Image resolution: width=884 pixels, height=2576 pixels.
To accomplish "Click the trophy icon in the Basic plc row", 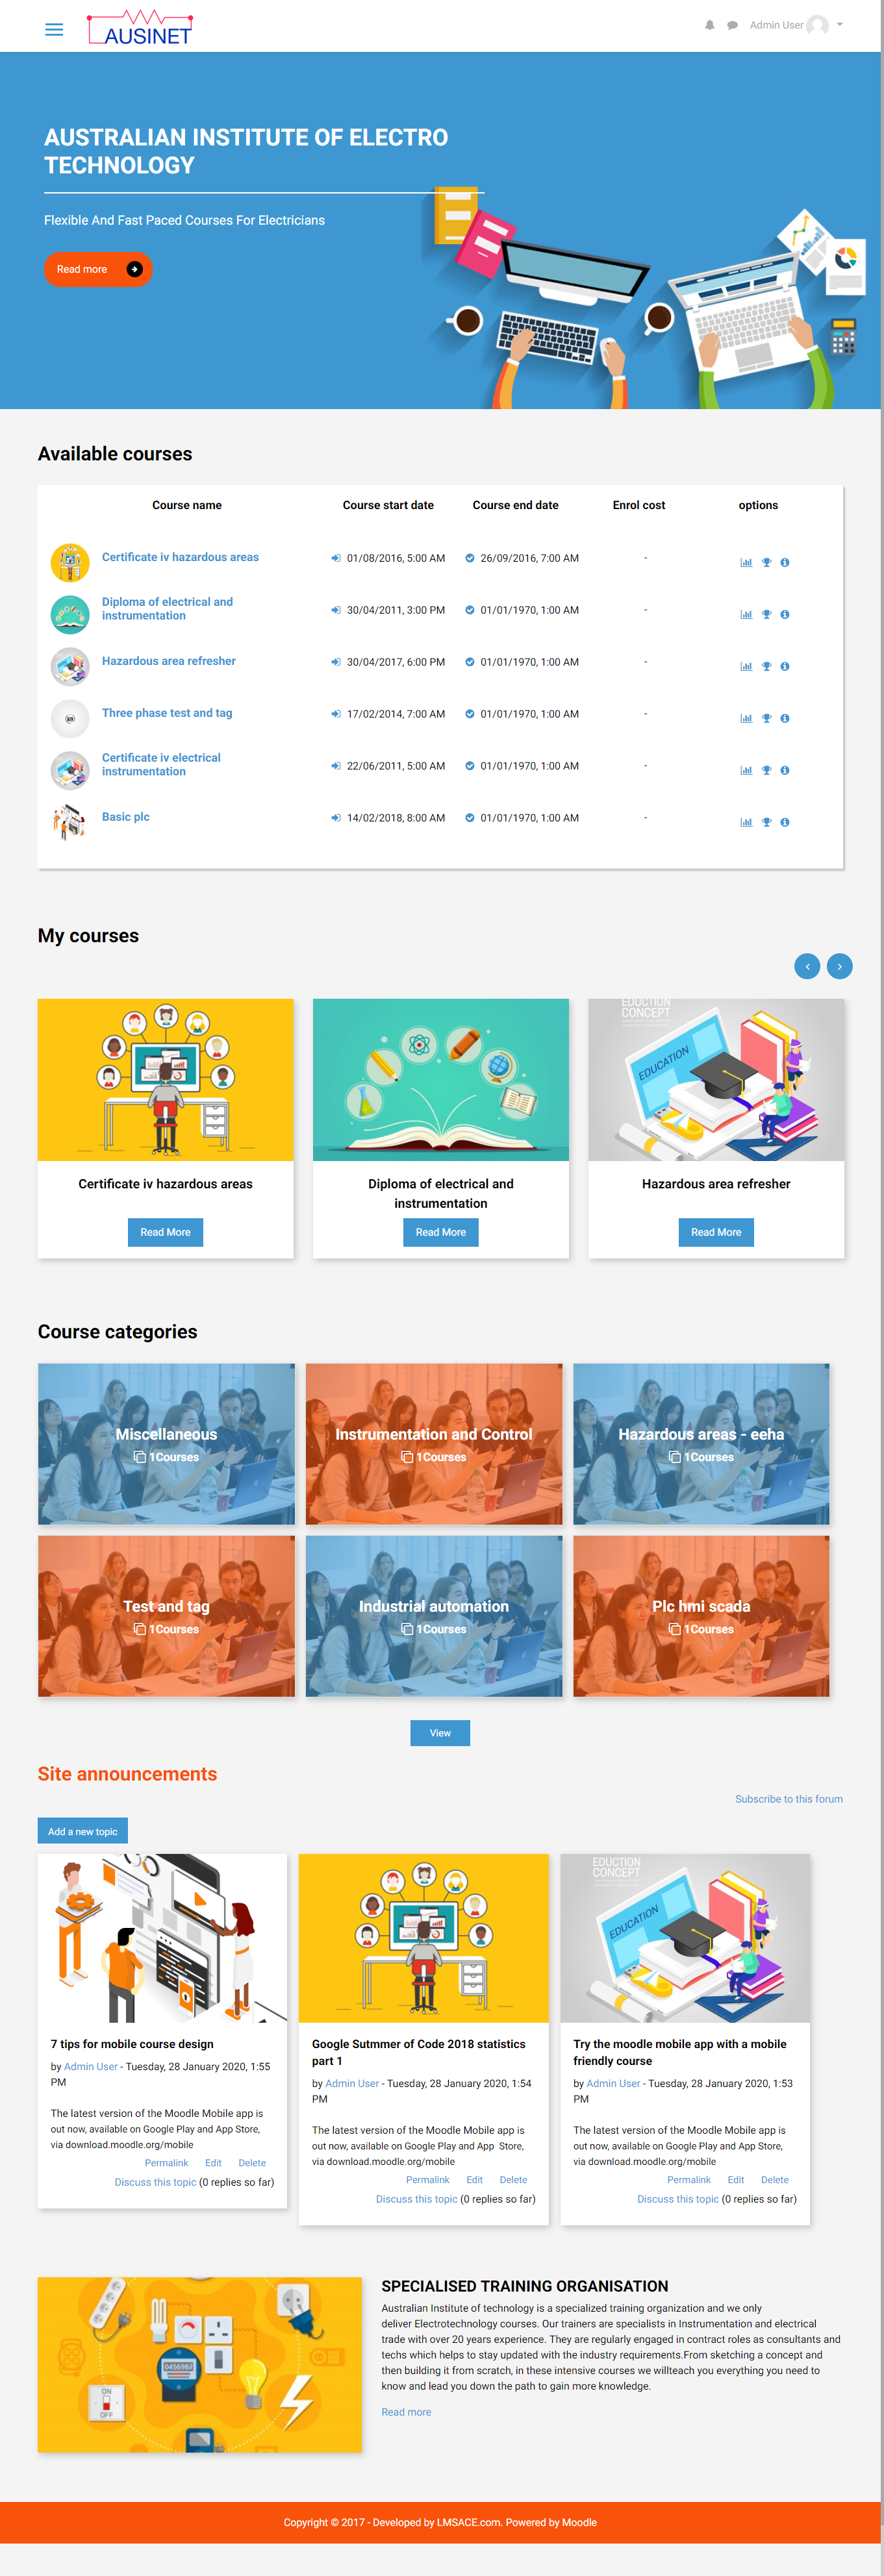I will (x=766, y=822).
